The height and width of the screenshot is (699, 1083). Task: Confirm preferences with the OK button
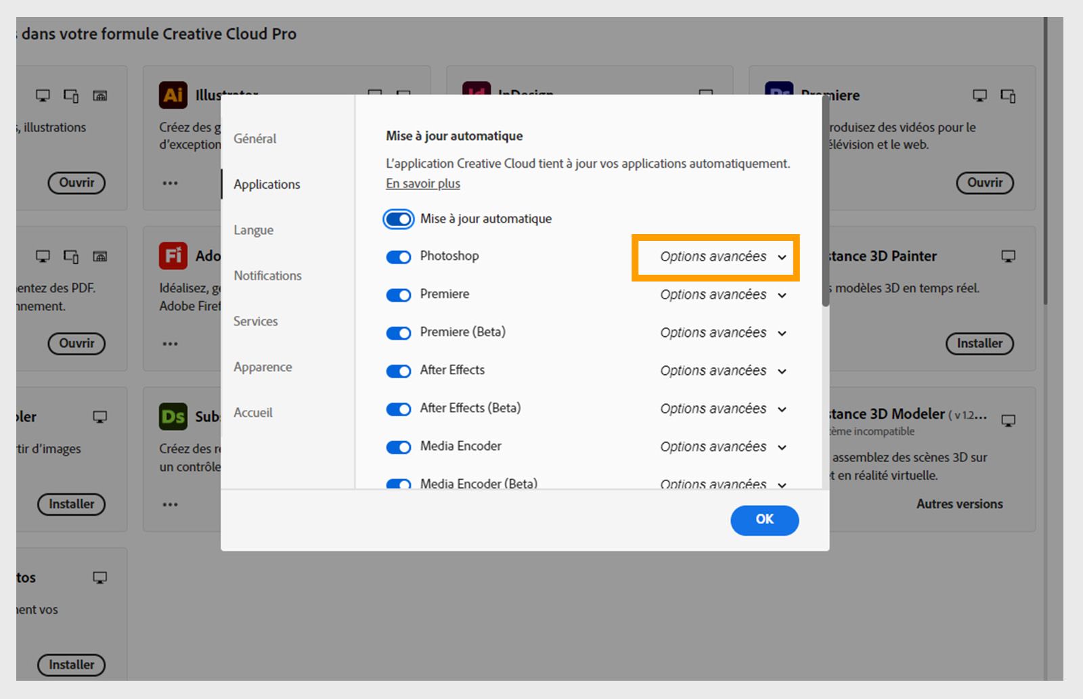pos(765,520)
